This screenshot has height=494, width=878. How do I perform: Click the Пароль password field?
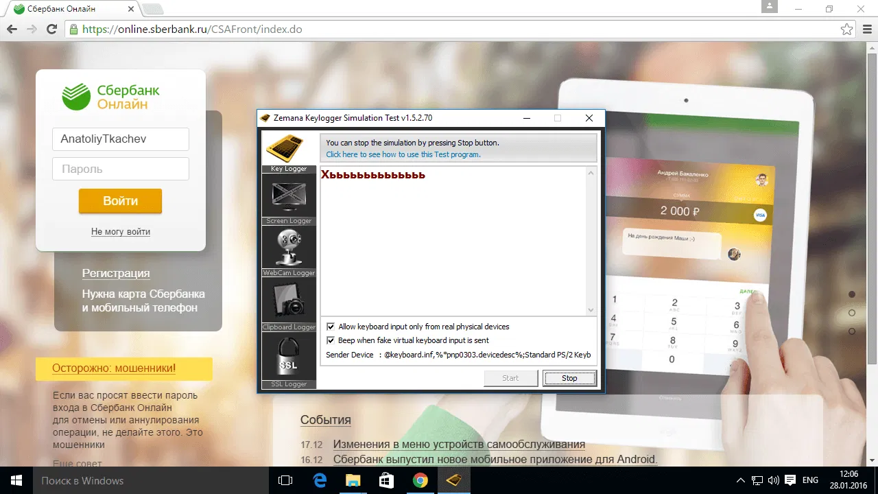click(x=121, y=169)
